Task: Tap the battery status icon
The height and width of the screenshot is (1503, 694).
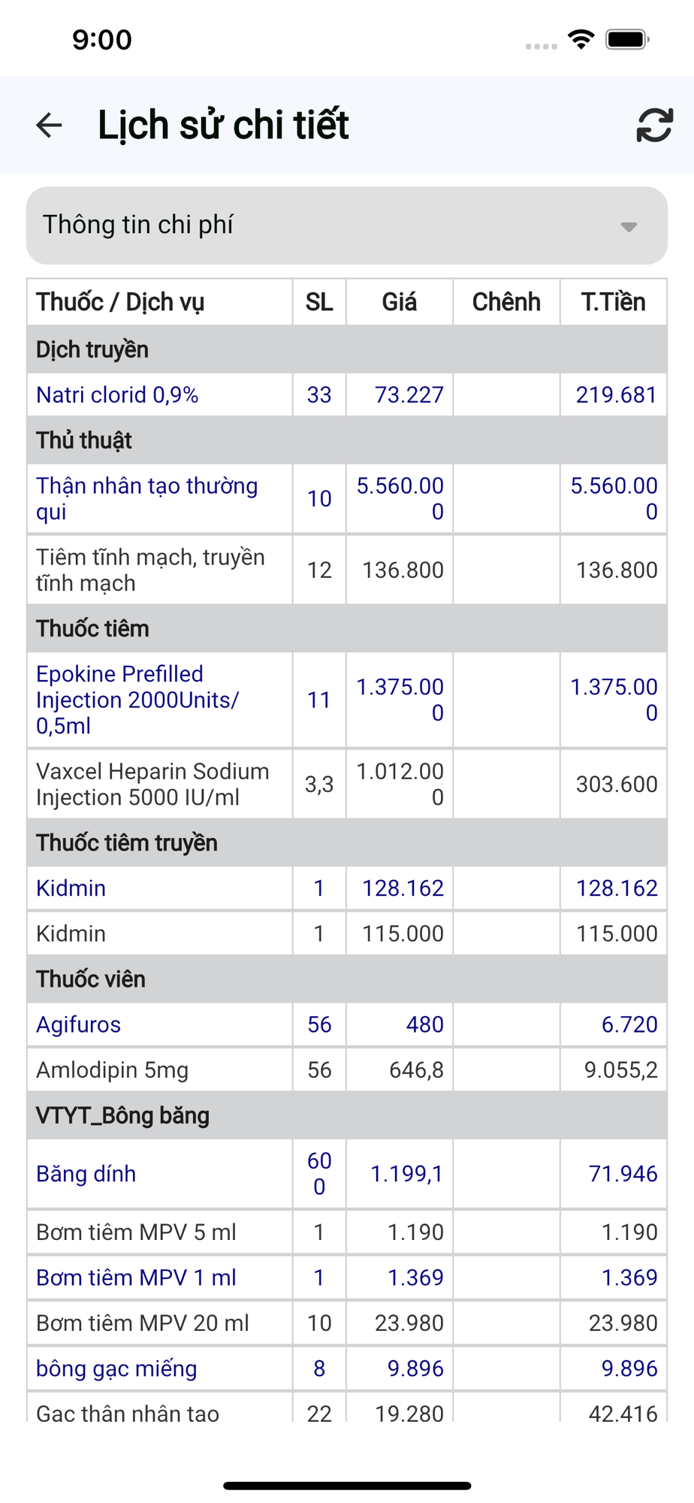Action: click(x=626, y=39)
